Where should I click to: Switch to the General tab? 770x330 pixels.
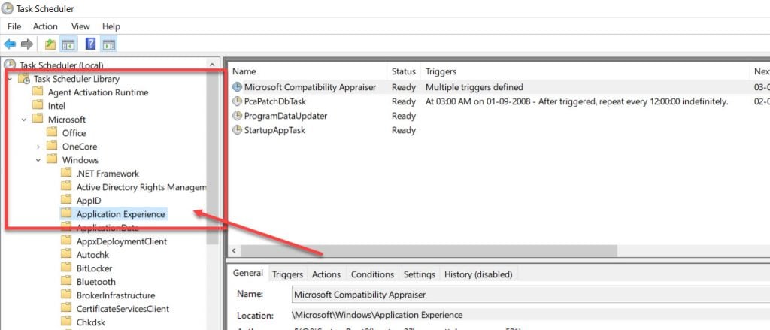point(248,274)
